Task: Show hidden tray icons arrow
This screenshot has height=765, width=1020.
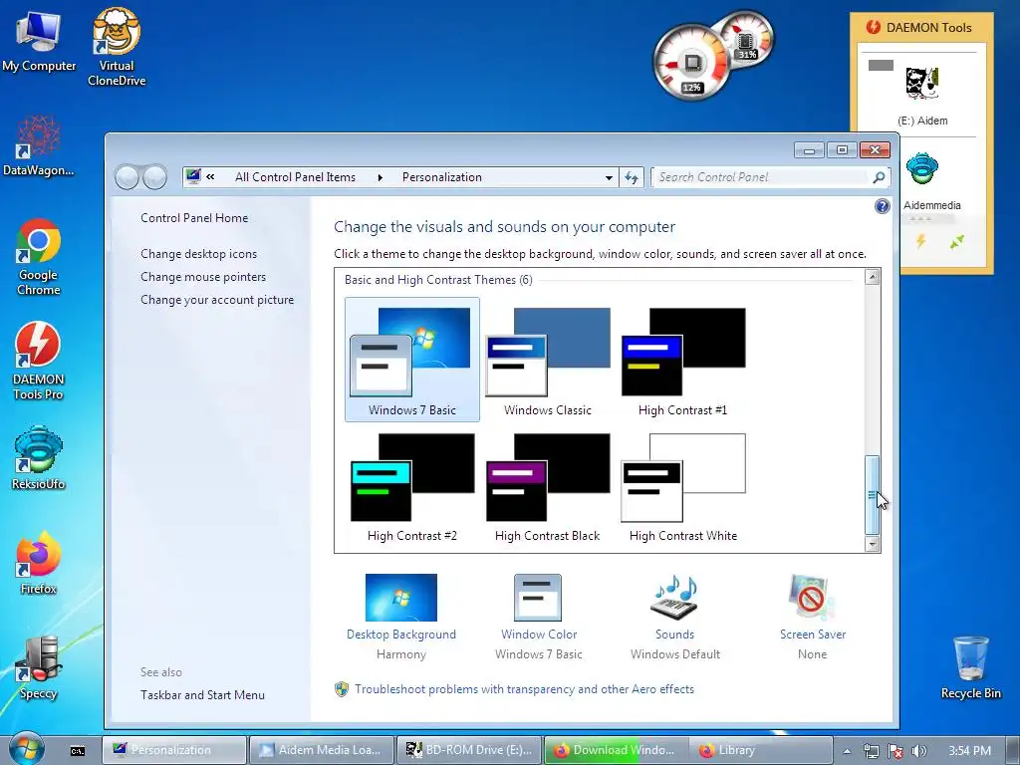Action: pyautogui.click(x=847, y=751)
